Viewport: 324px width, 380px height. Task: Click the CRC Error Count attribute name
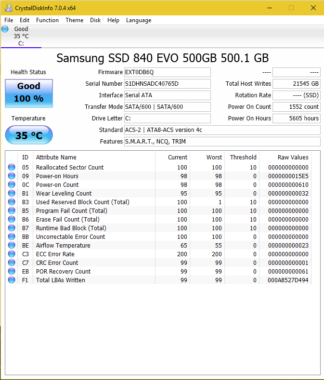click(57, 263)
